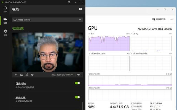The height and width of the screenshot is (110, 177).
Task: Click the camera settings icon beside resolution
Action: coord(79,75)
